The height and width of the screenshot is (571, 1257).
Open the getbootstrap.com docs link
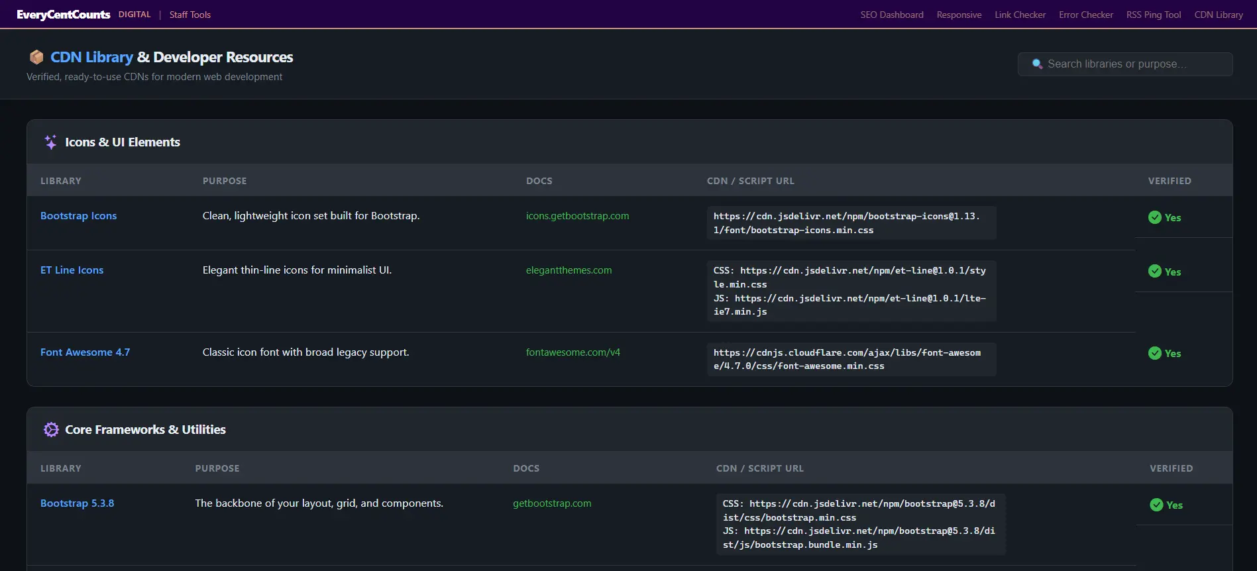(x=552, y=503)
